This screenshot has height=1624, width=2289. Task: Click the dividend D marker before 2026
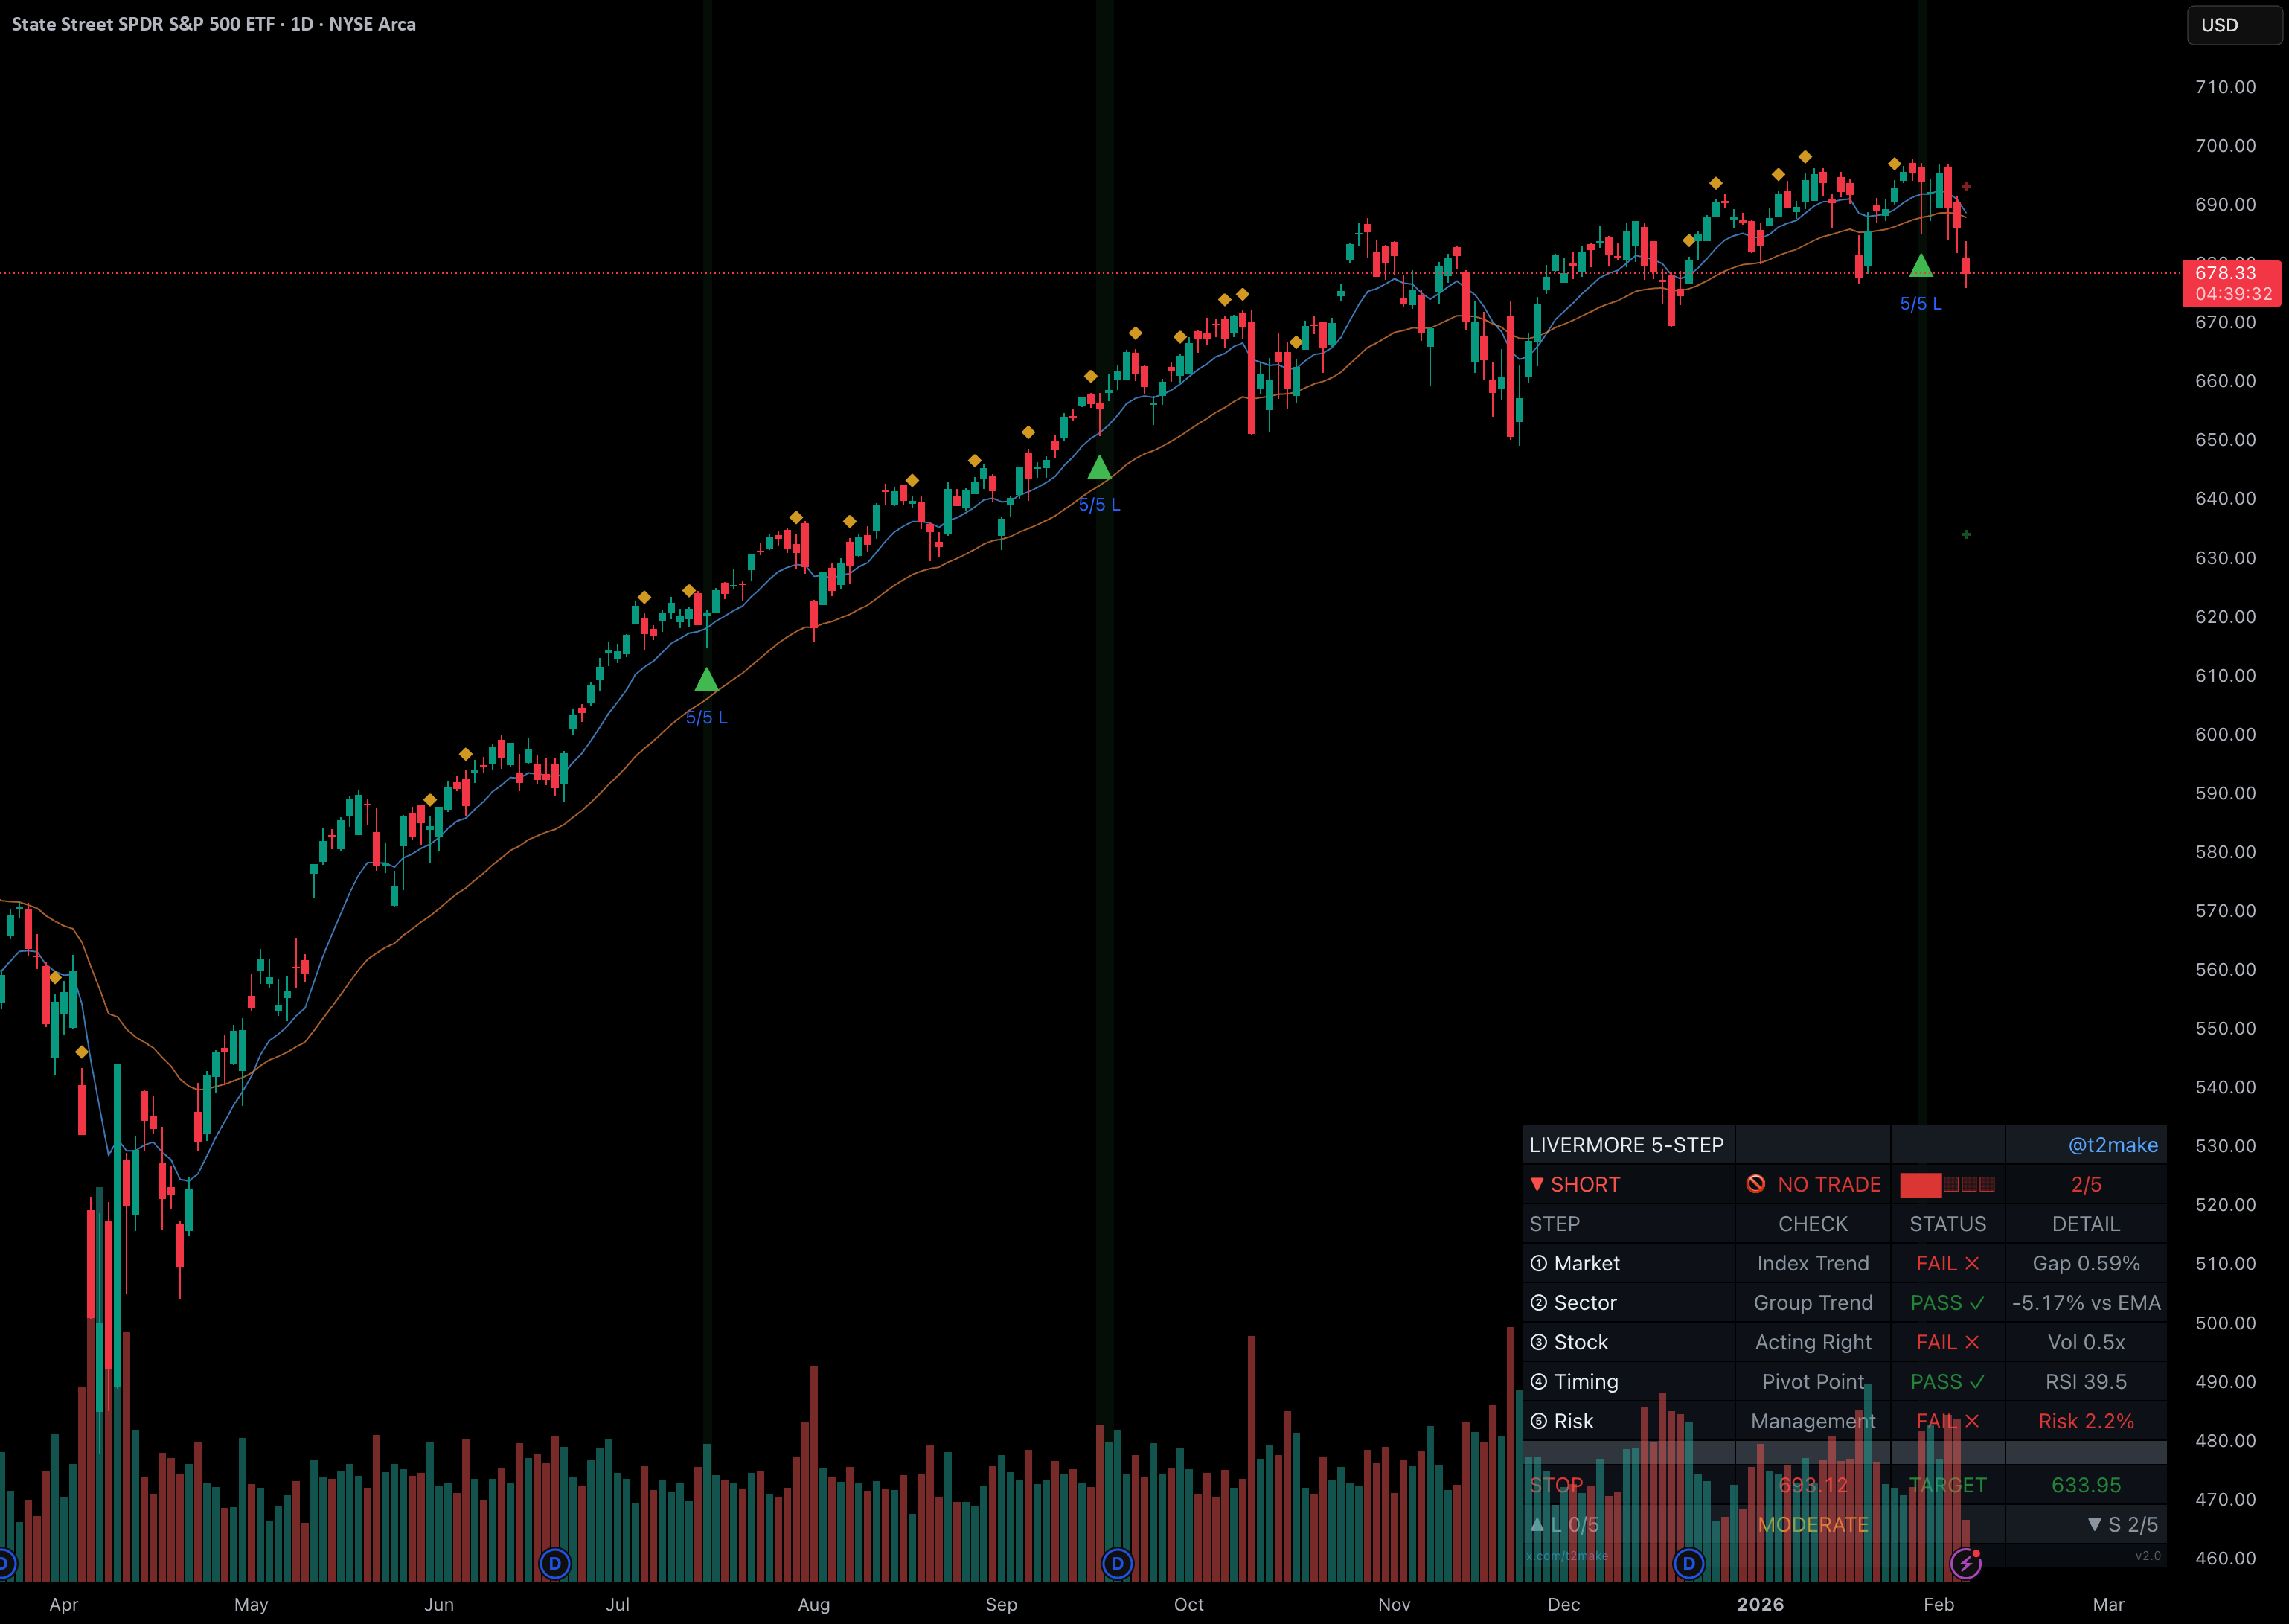coord(1688,1563)
